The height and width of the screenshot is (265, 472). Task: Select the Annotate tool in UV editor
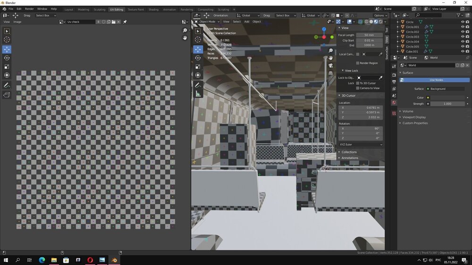[x=7, y=85]
